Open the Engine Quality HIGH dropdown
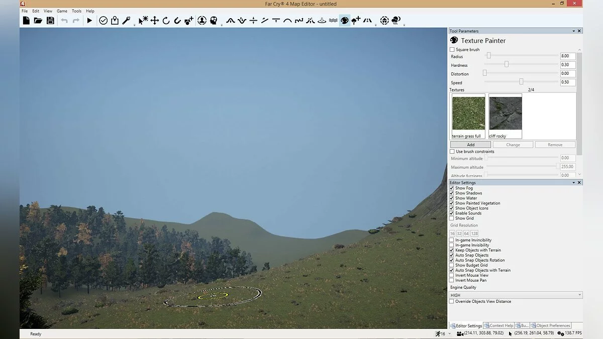 point(516,295)
